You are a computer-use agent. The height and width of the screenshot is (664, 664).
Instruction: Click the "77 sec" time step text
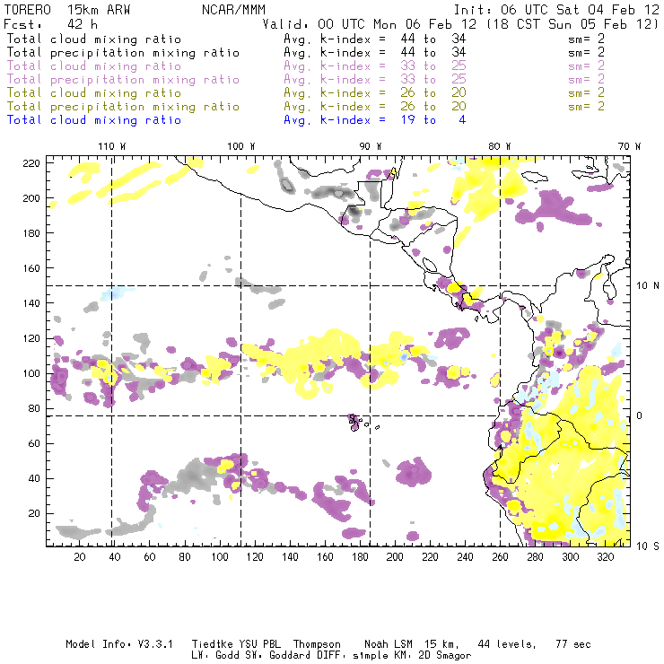[573, 644]
